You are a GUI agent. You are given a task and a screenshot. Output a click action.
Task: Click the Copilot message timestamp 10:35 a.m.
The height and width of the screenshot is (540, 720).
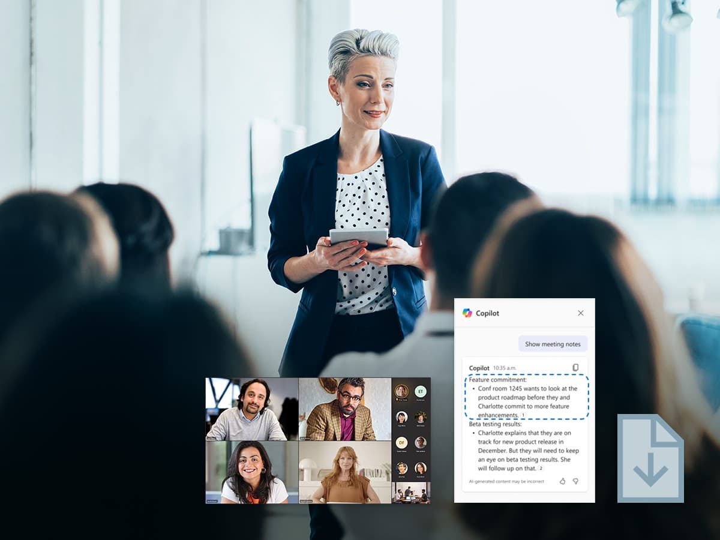tap(505, 368)
